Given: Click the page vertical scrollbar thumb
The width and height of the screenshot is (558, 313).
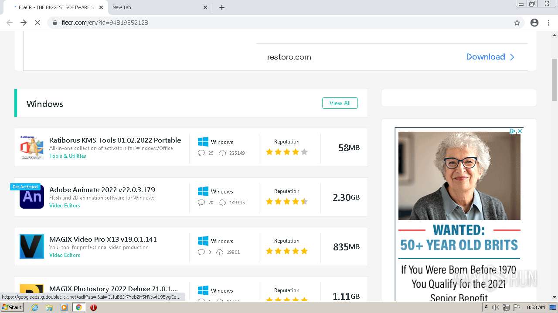Looking at the screenshot, I should (555, 80).
